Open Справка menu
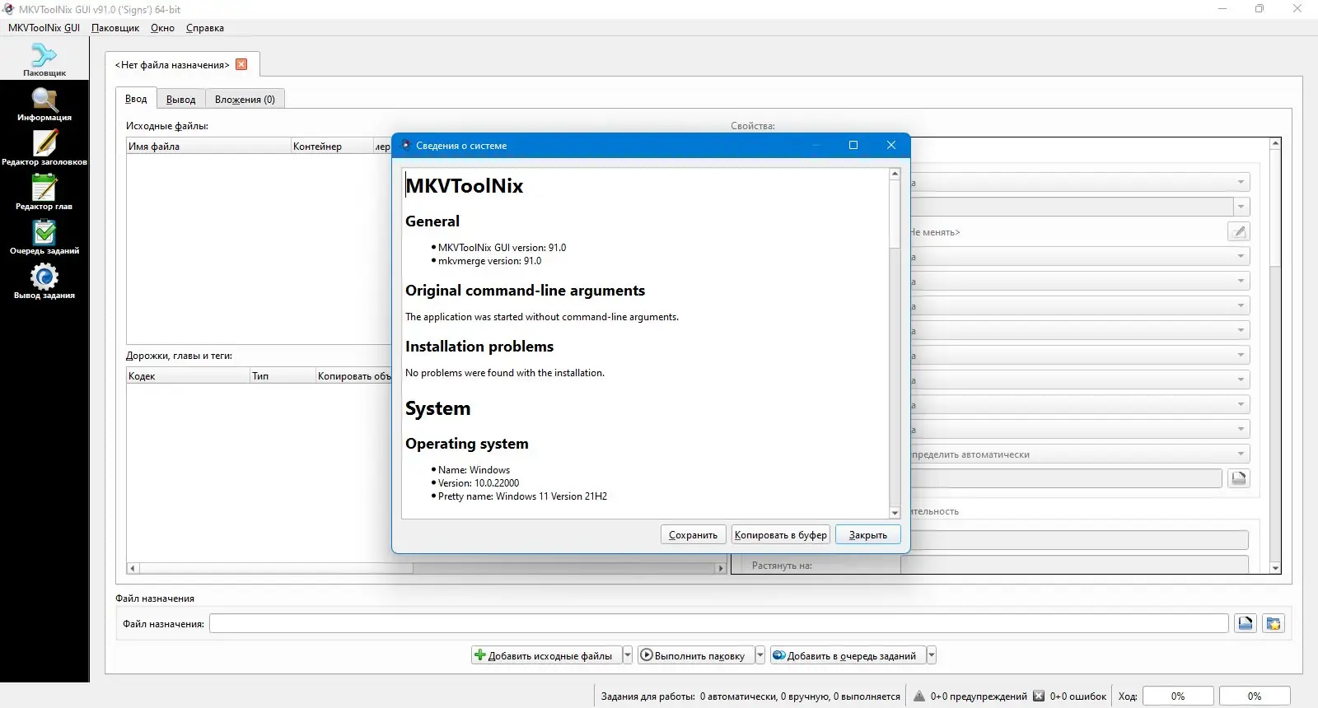1318x708 pixels. (x=205, y=28)
